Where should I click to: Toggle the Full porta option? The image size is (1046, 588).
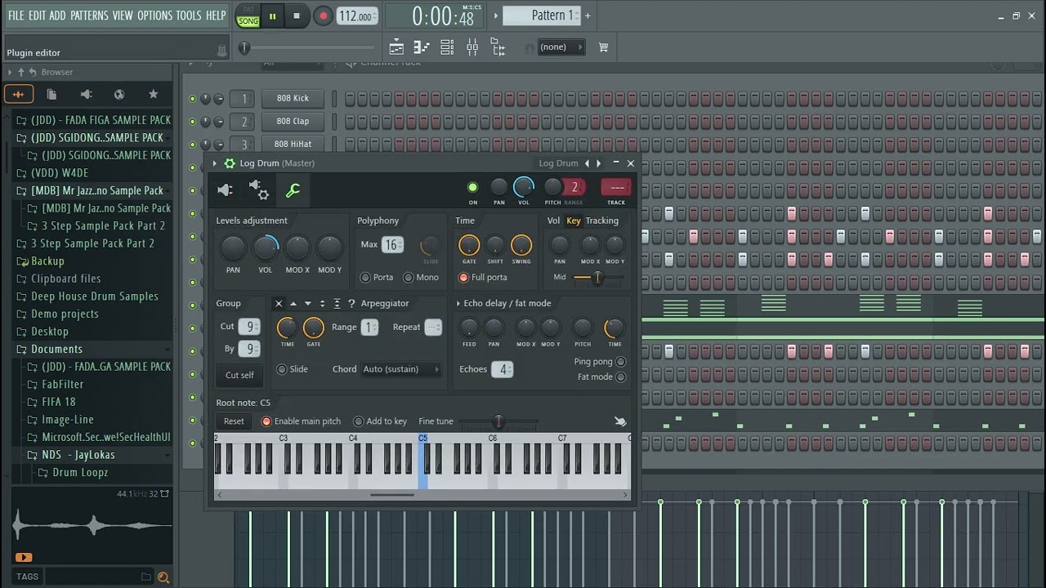coord(463,278)
